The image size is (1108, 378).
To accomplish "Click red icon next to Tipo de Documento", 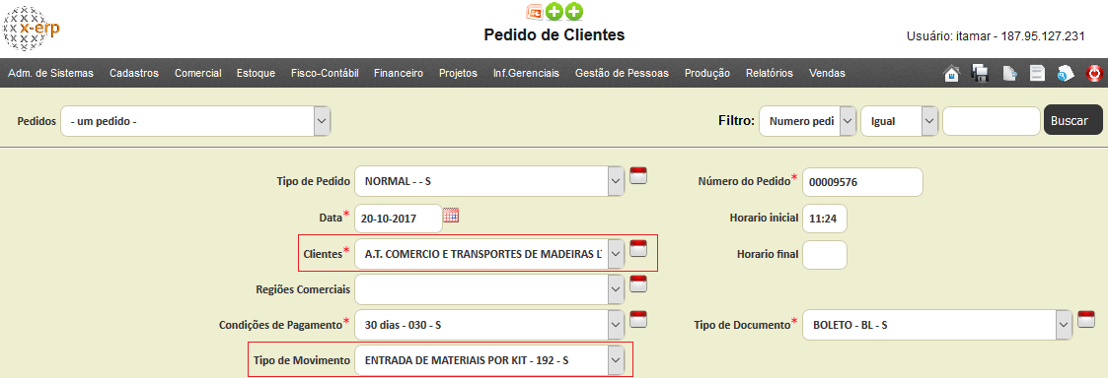I will (x=1086, y=320).
